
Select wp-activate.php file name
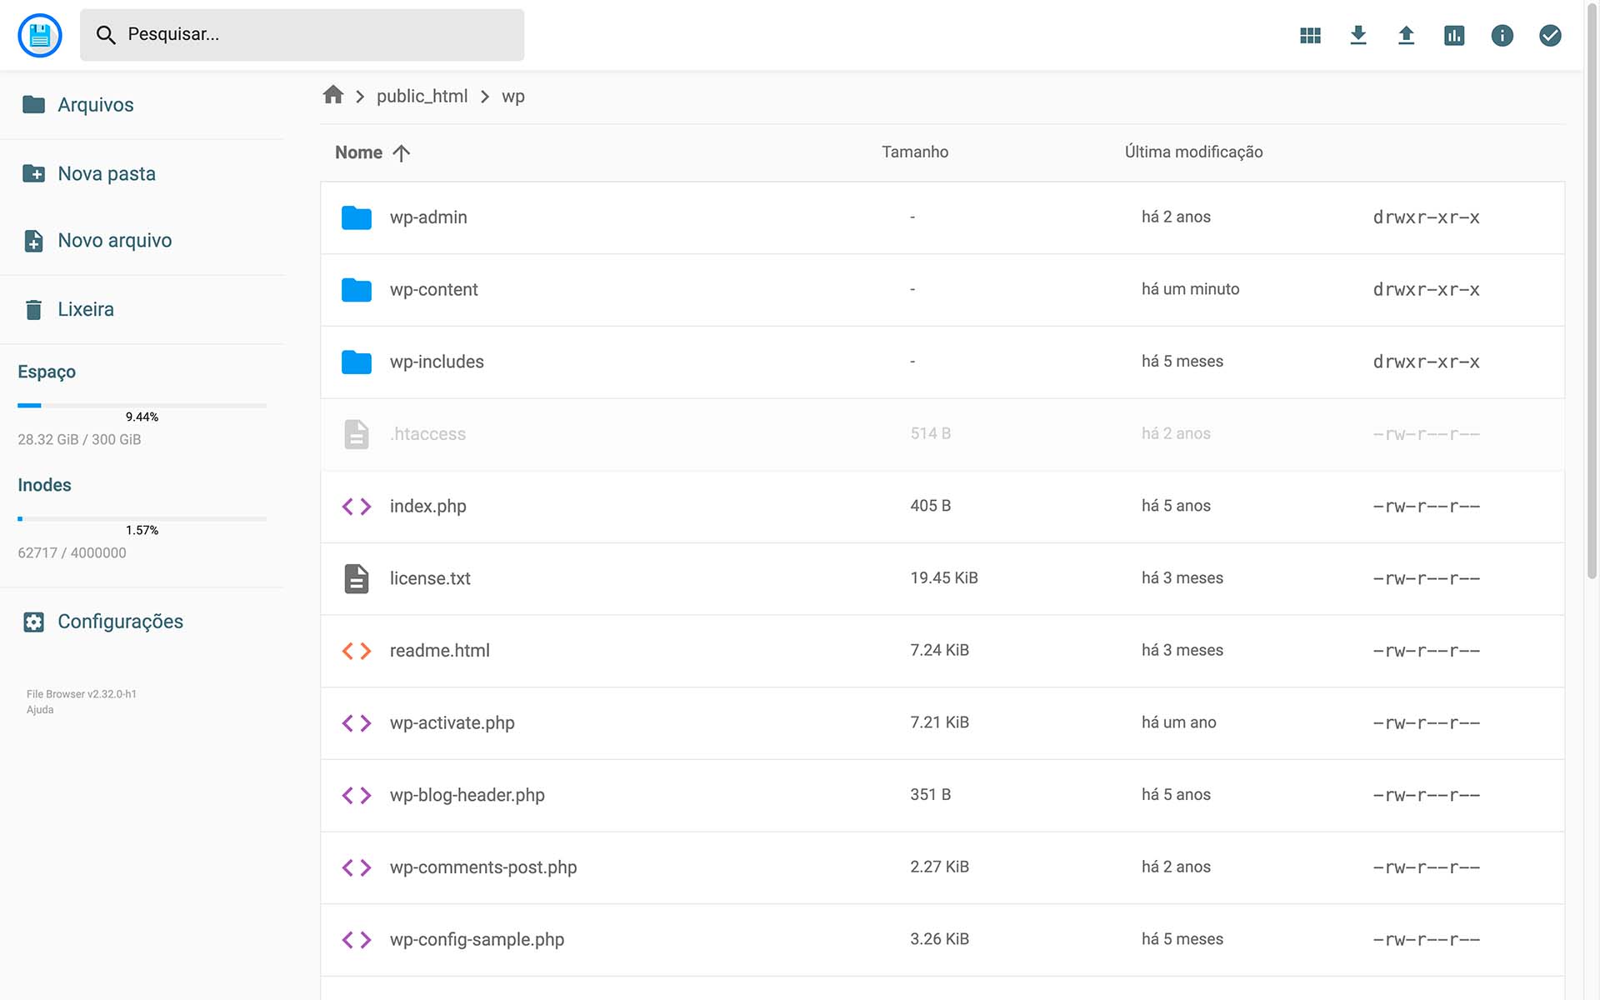(452, 722)
